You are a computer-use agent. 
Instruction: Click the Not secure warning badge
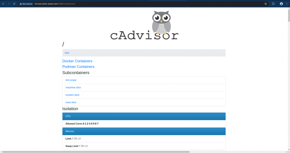[x=26, y=4]
